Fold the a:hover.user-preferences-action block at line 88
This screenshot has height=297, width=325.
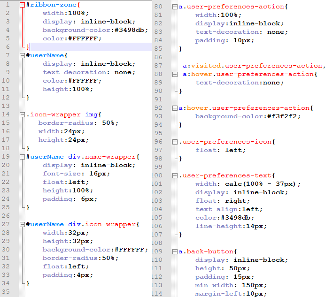click(175, 75)
